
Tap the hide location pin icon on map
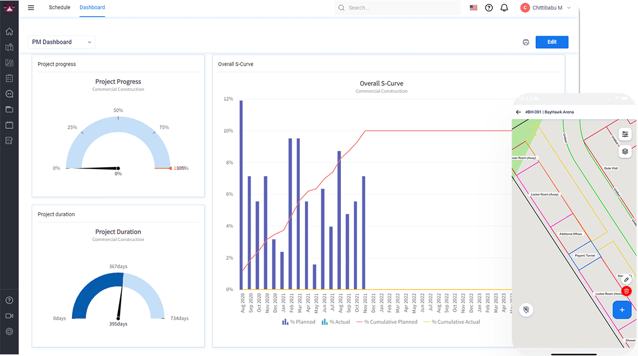click(x=526, y=310)
